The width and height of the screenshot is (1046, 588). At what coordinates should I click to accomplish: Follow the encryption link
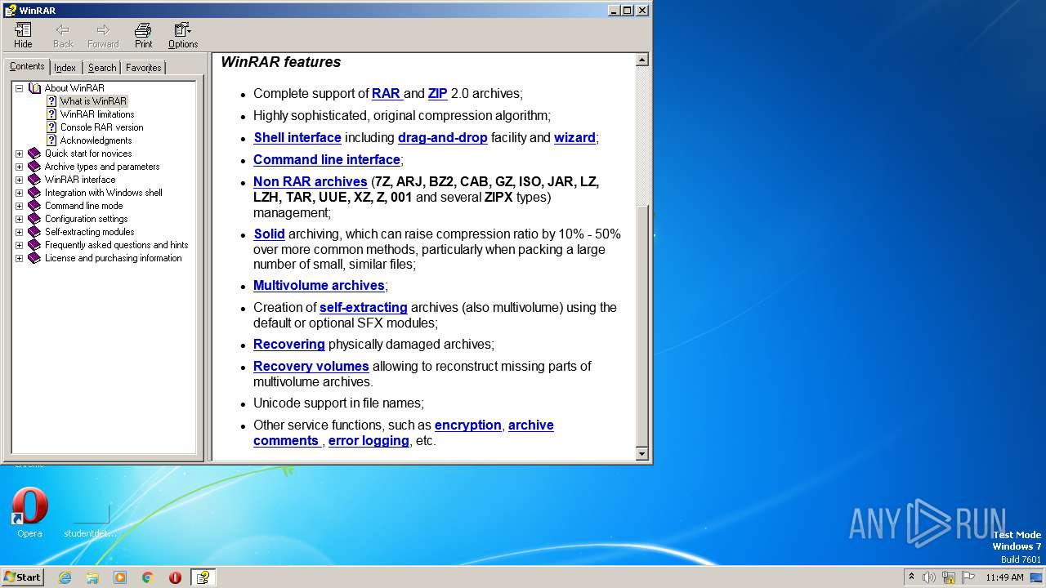[x=468, y=425]
